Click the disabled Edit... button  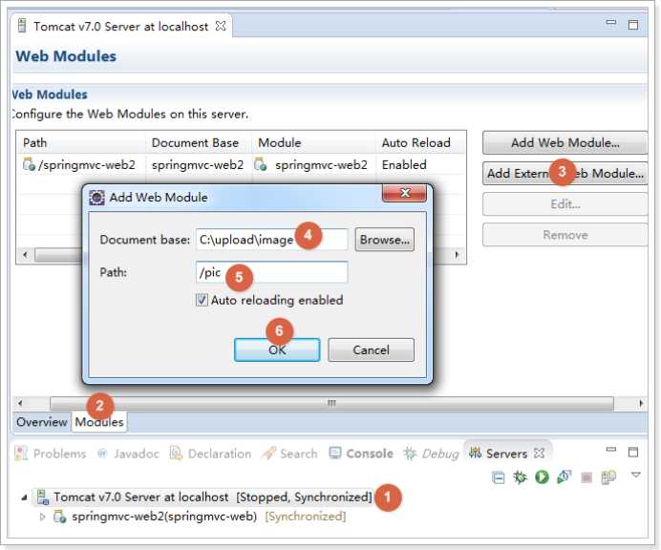pos(565,204)
